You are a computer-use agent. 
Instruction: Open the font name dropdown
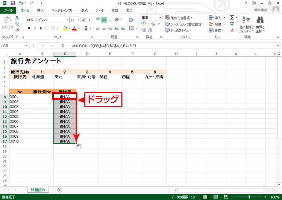(x=67, y=20)
